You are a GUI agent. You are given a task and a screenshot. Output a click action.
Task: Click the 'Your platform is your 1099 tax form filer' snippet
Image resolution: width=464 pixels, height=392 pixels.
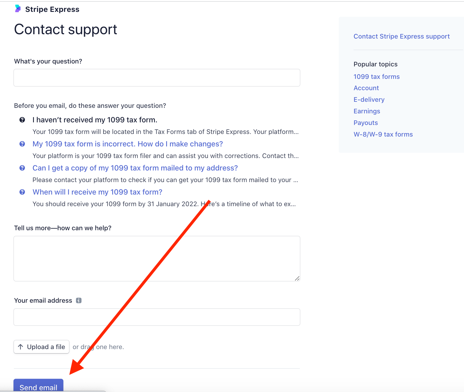(166, 156)
